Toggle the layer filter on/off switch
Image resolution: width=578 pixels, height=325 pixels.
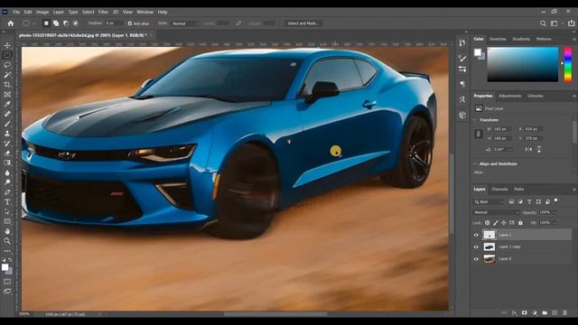pos(556,200)
